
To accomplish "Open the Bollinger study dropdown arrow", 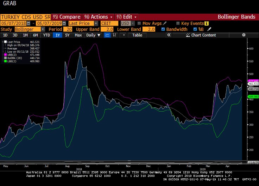I will pos(43,29).
